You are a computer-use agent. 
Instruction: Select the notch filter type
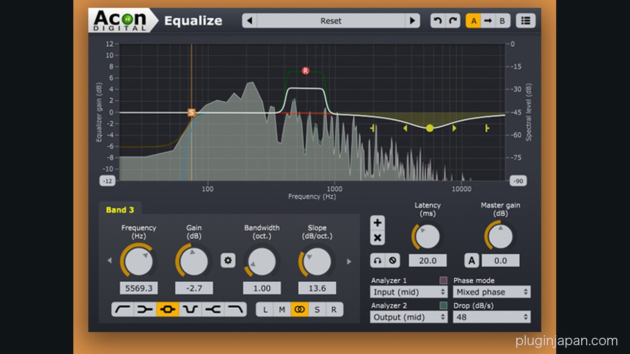[190, 309]
